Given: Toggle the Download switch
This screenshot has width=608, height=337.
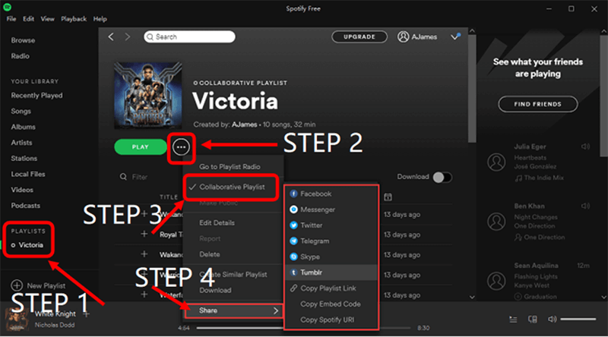Looking at the screenshot, I should (442, 177).
